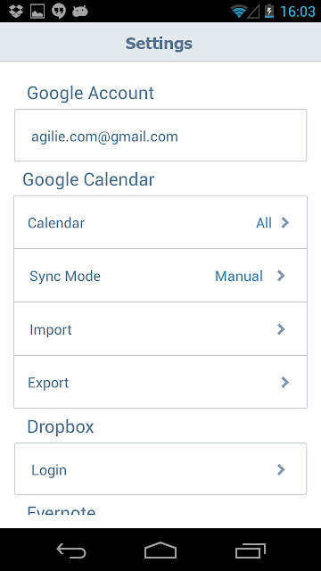The height and width of the screenshot is (571, 321).
Task: Tap the Android back navigation button
Action: click(x=71, y=550)
